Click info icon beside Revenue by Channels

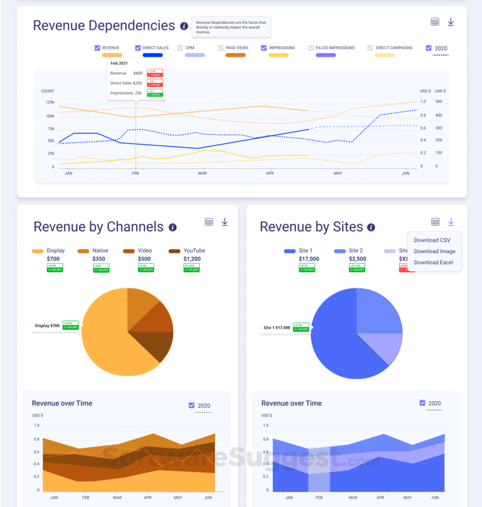pyautogui.click(x=173, y=227)
